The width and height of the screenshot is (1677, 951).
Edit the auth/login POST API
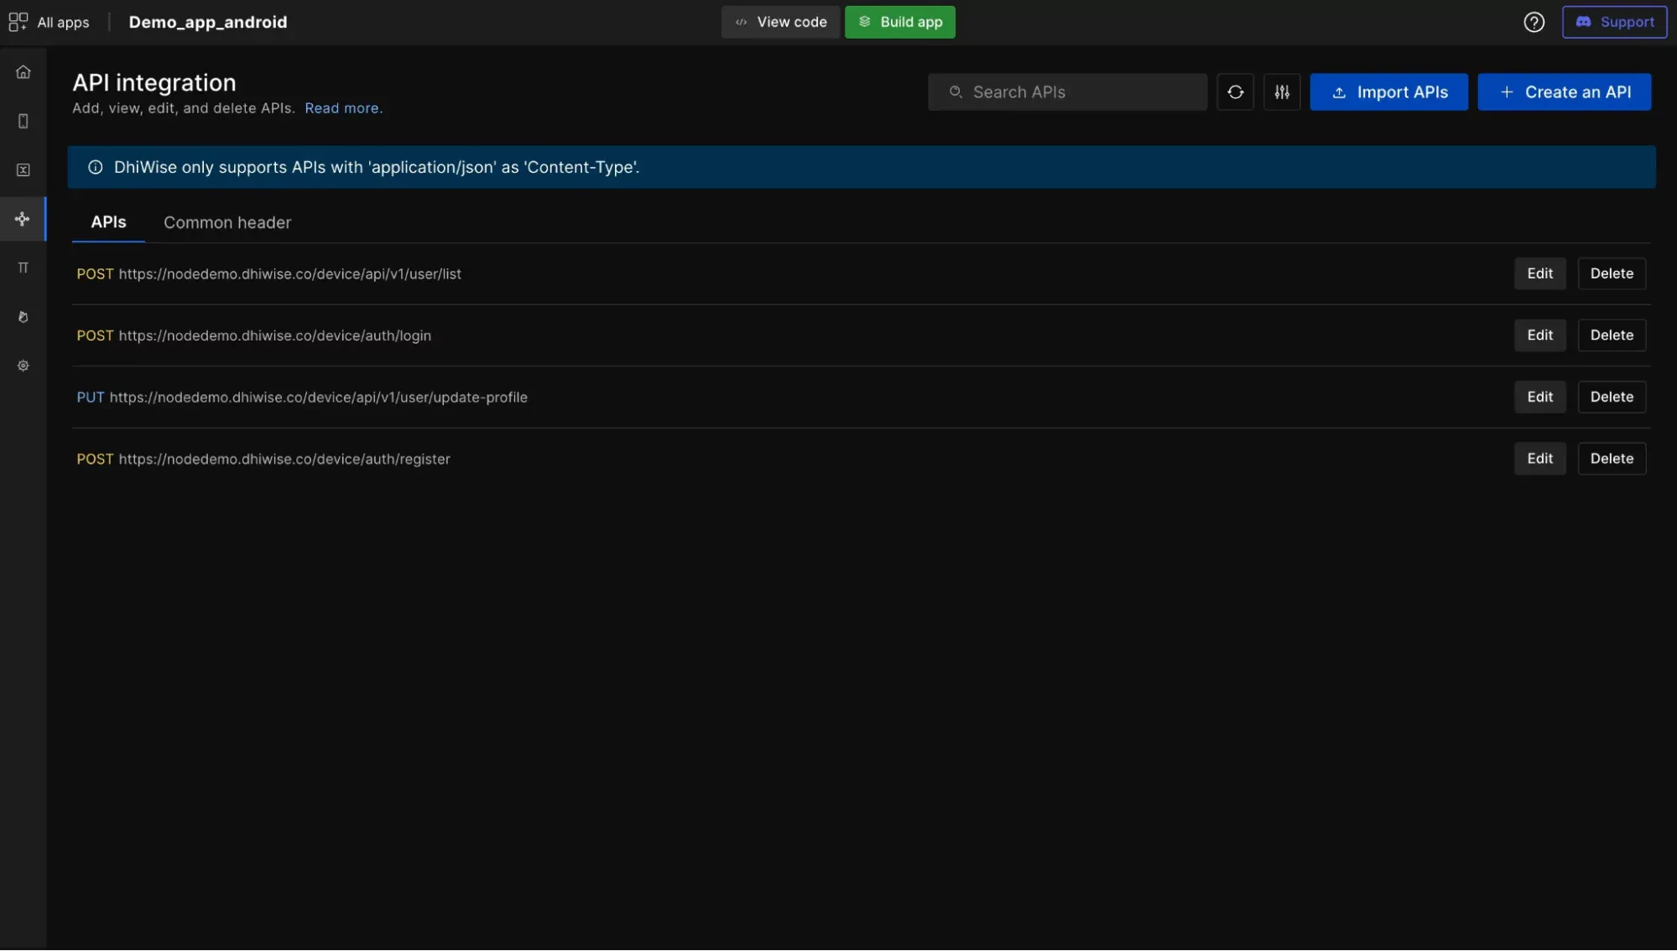click(1539, 335)
